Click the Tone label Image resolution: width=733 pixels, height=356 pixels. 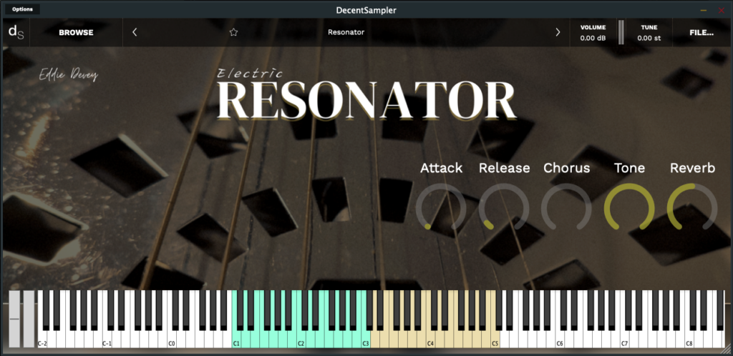tap(629, 168)
